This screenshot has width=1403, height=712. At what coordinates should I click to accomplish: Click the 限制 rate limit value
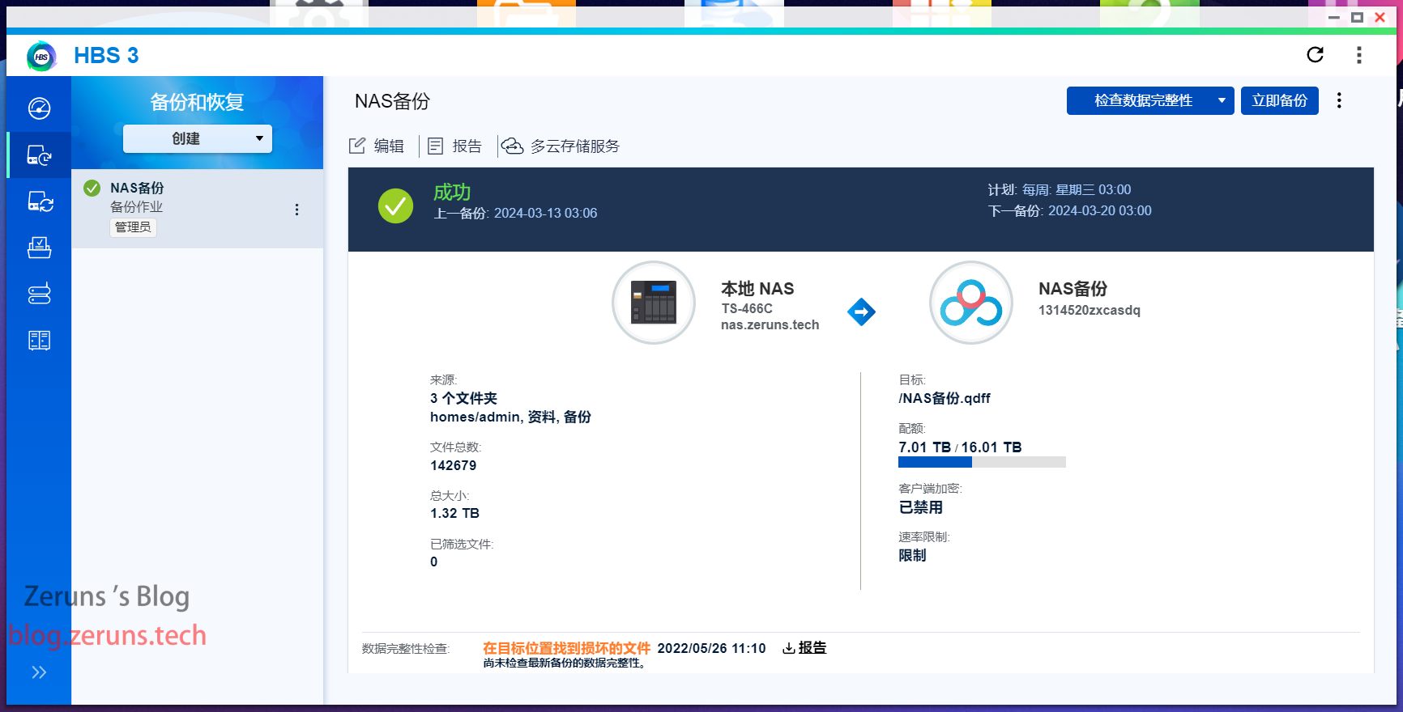click(x=912, y=555)
